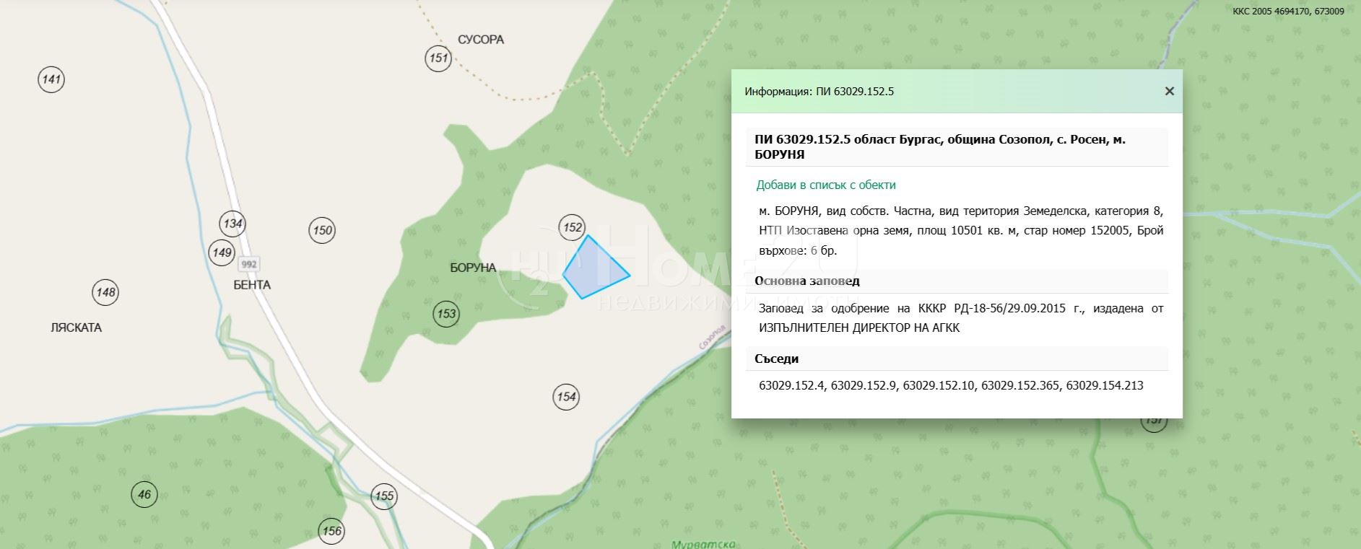
Task: Close the ПИ 63029.152.5 information popup
Action: [x=1169, y=91]
